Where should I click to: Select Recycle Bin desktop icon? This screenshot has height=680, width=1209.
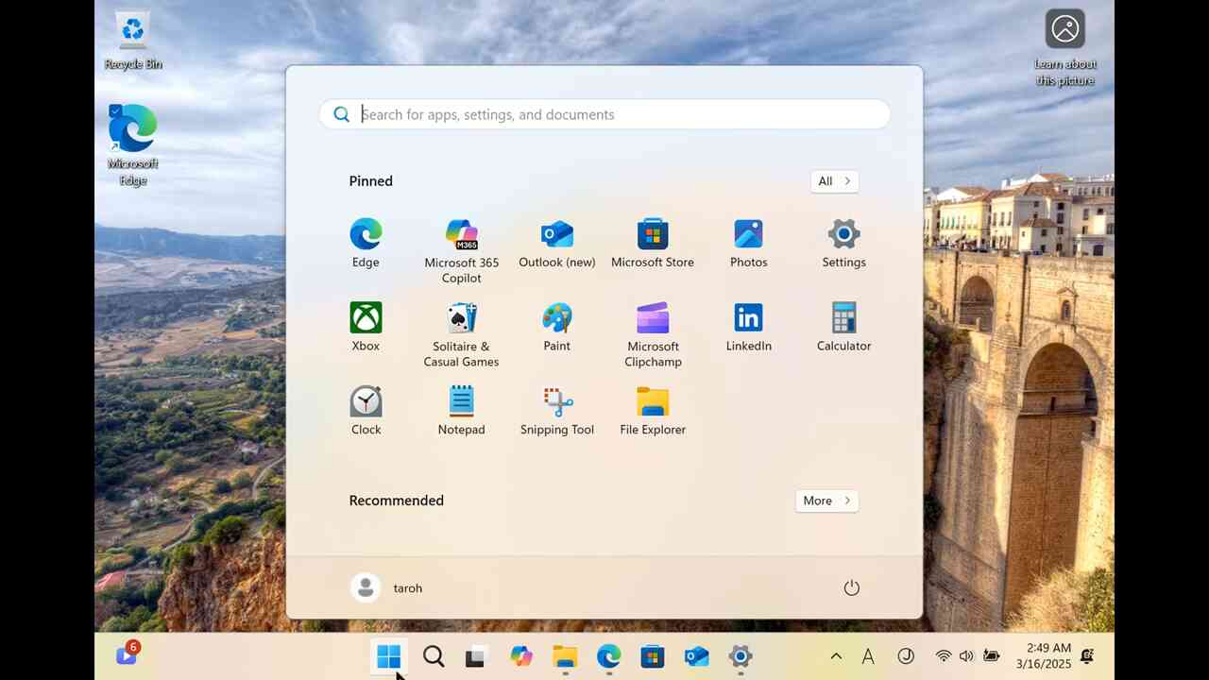[133, 41]
